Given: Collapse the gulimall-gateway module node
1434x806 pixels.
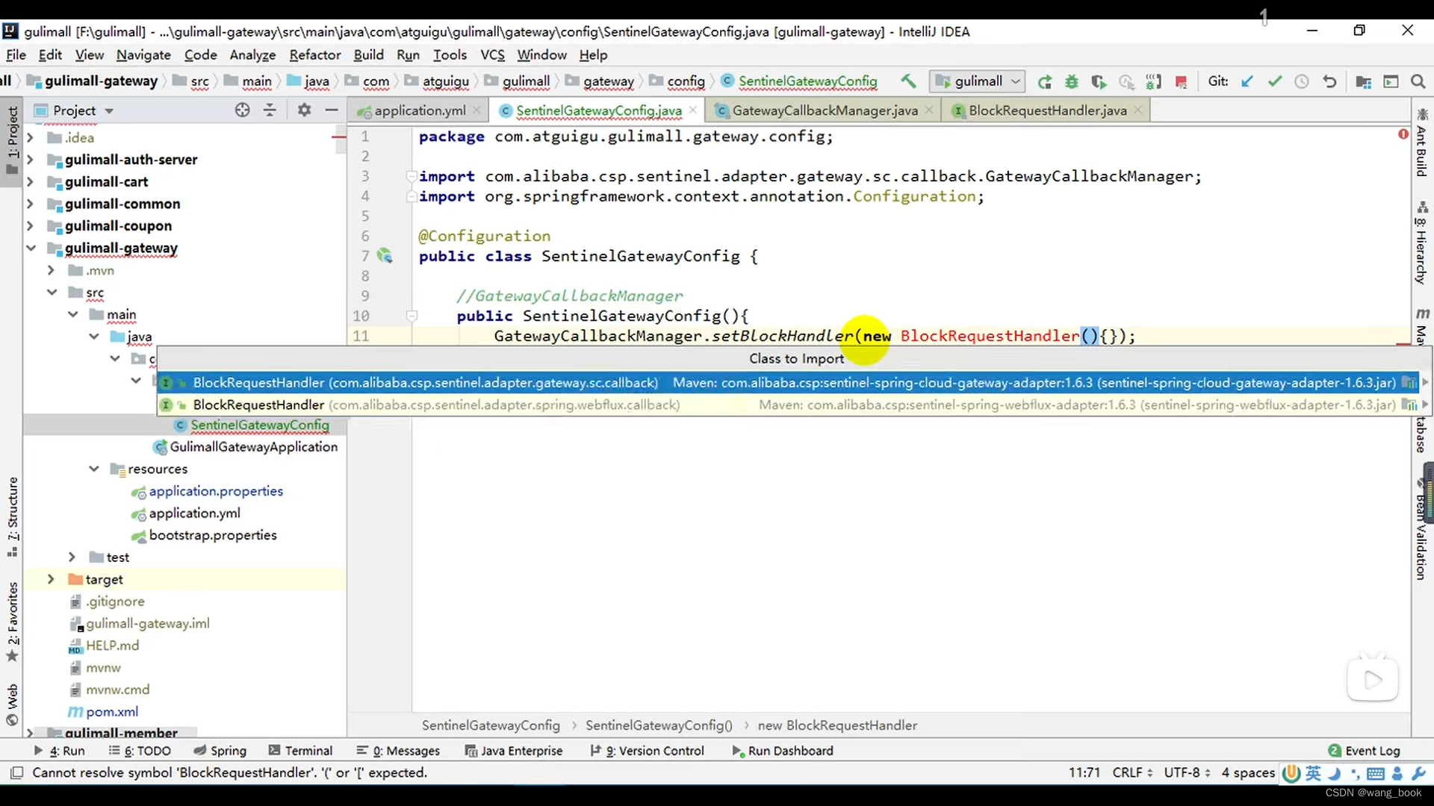Looking at the screenshot, I should pos(31,248).
